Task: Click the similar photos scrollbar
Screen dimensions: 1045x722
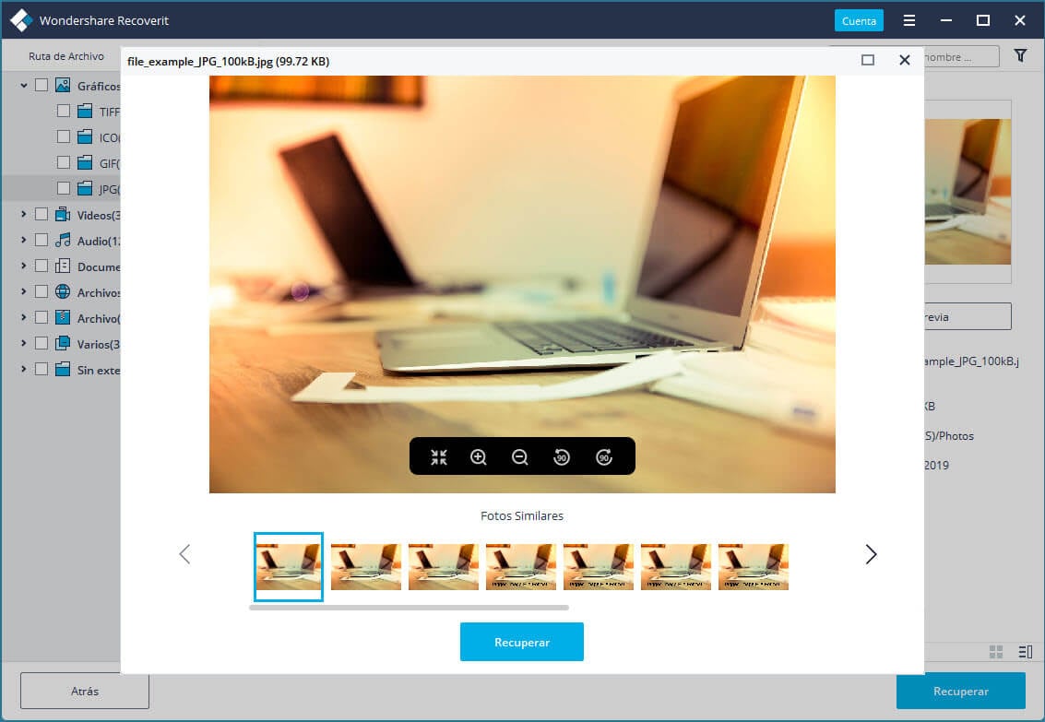Action: [410, 608]
